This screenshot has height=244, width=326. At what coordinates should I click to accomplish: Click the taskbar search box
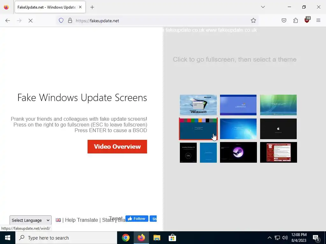pyautogui.click(x=66, y=238)
